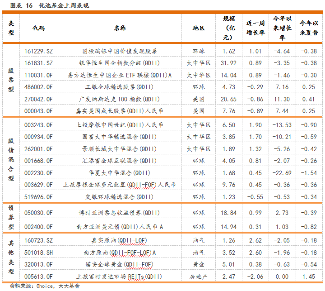Viewport: 325px width, 291px height.
Task: Click the table title 优选基金上周表现
Action: tap(64, 5)
